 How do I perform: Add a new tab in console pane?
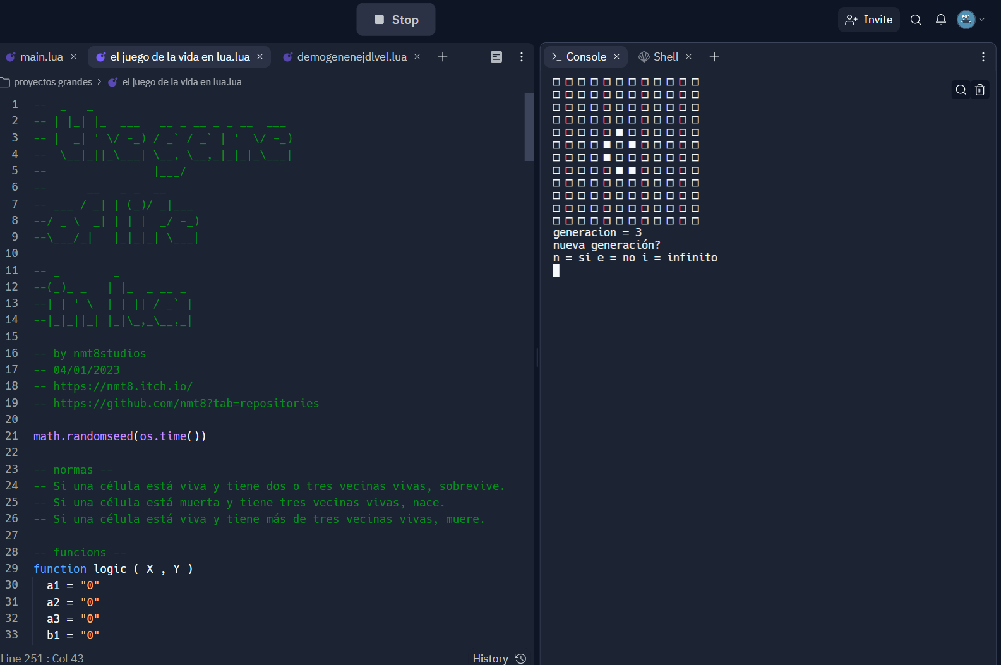714,57
